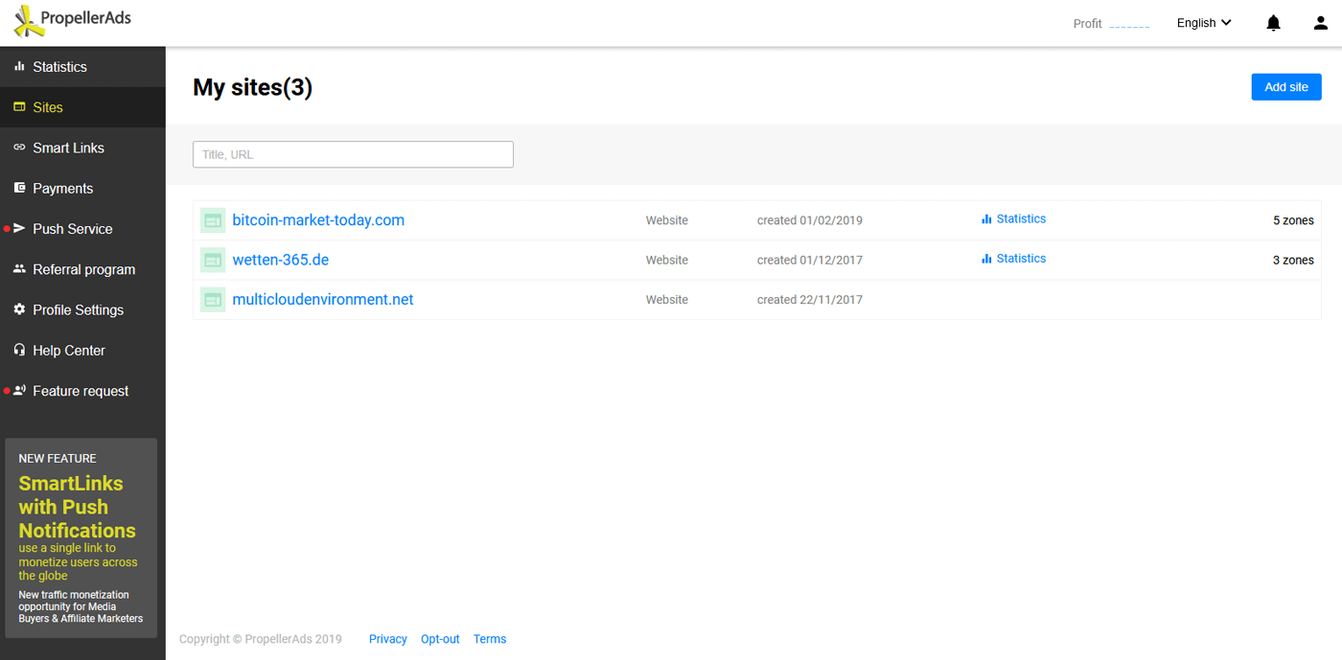Image resolution: width=1342 pixels, height=660 pixels.
Task: Open the user account profile icon
Action: pyautogui.click(x=1320, y=23)
